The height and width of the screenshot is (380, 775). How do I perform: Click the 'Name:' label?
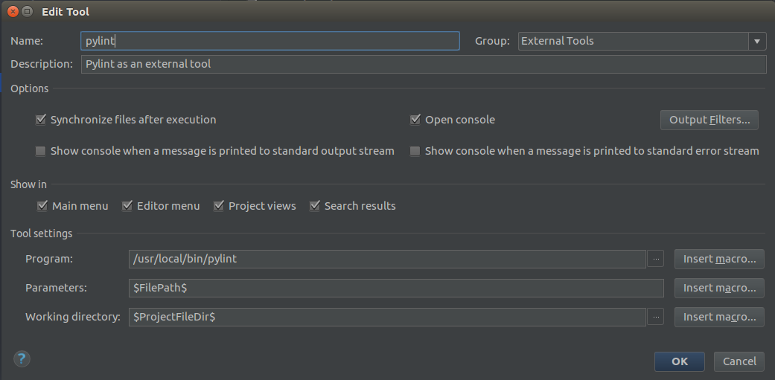[x=27, y=42]
